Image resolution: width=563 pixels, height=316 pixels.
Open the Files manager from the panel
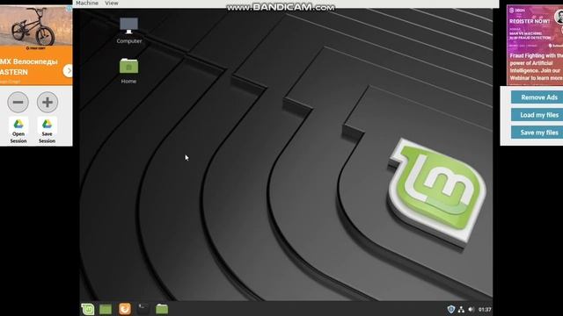[162, 309]
